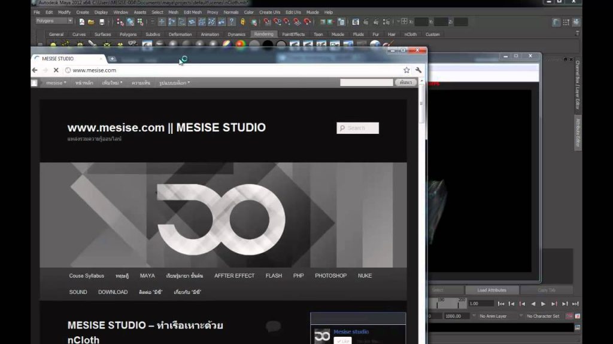Toggle select by object type mode icon
This screenshot has height=344, width=613.
130,22
